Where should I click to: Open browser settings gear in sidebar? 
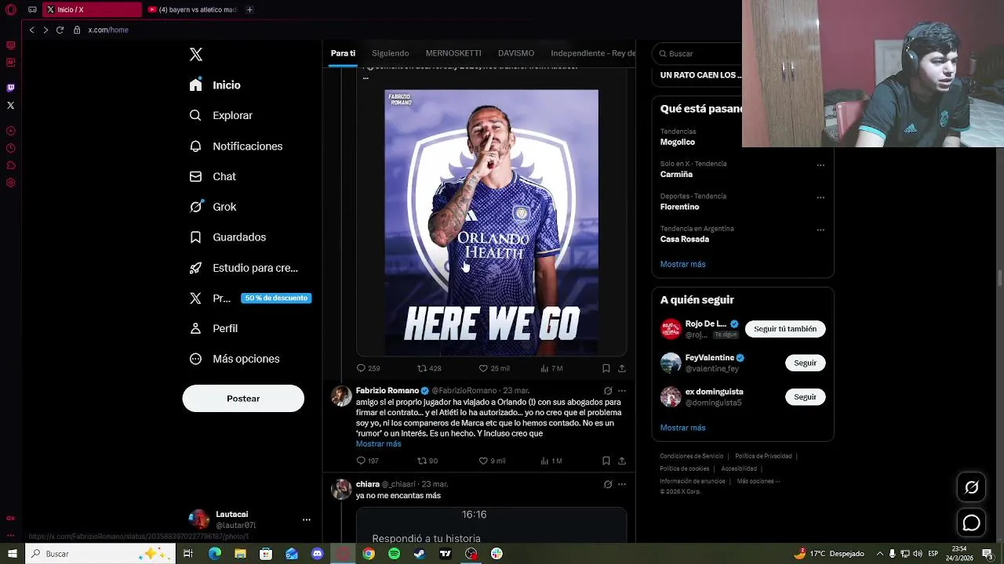(11, 183)
